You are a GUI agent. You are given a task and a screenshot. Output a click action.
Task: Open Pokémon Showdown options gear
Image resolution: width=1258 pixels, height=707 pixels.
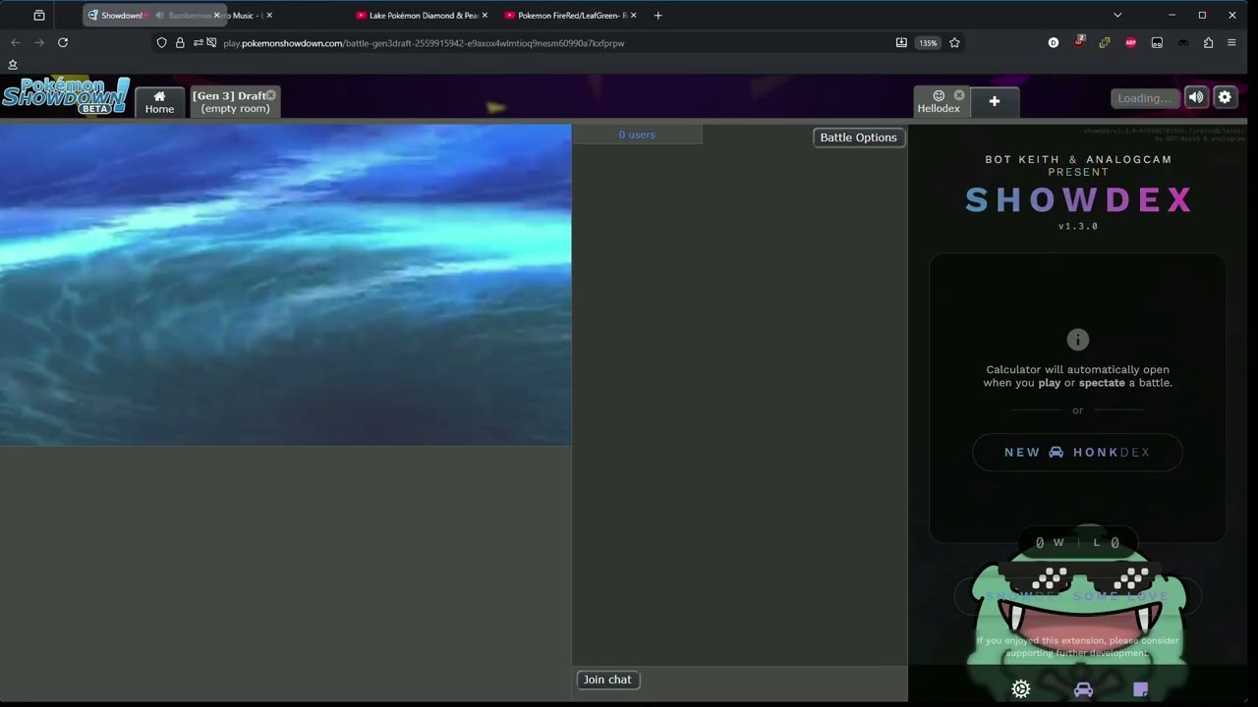[x=1225, y=97]
